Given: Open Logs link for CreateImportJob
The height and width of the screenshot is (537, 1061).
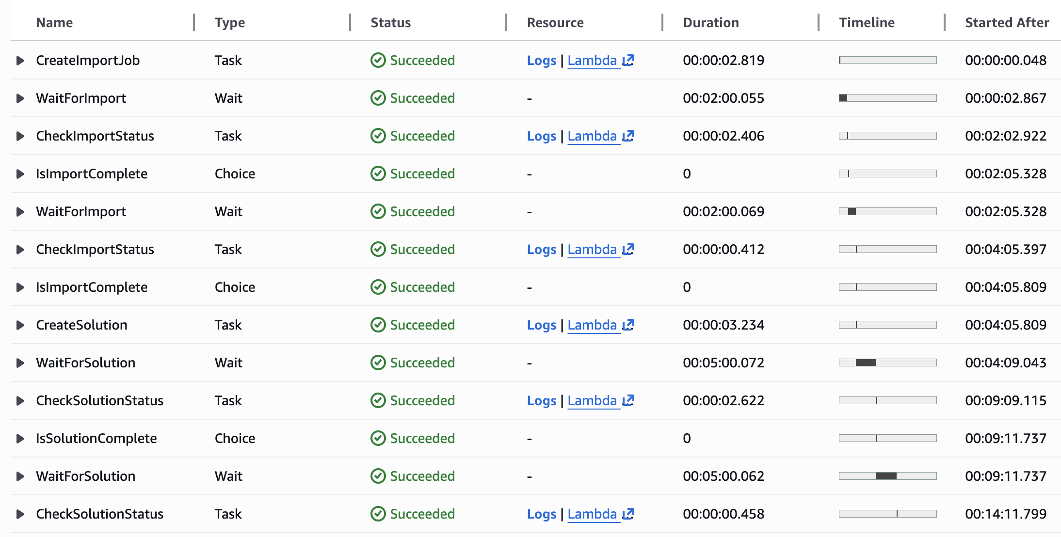Looking at the screenshot, I should click(541, 61).
